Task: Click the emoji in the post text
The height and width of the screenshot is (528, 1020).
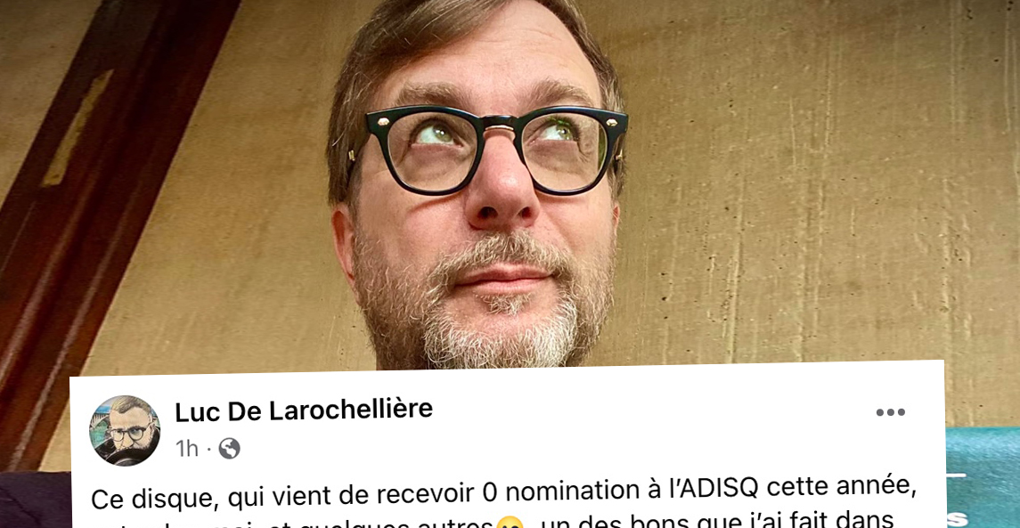Action: point(510,523)
